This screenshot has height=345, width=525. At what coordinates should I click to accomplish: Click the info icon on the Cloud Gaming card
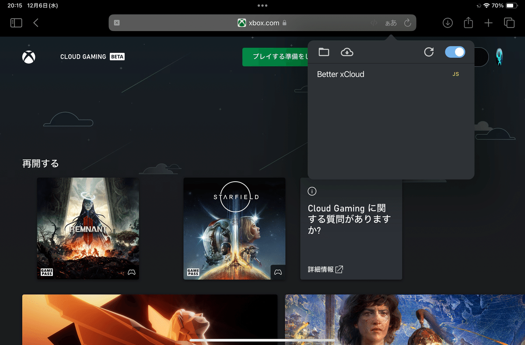312,191
